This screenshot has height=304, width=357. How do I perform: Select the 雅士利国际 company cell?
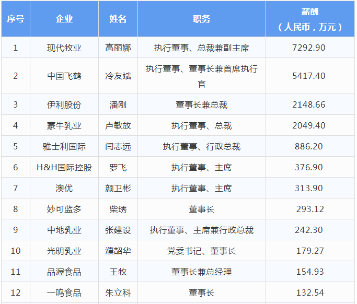(x=64, y=146)
